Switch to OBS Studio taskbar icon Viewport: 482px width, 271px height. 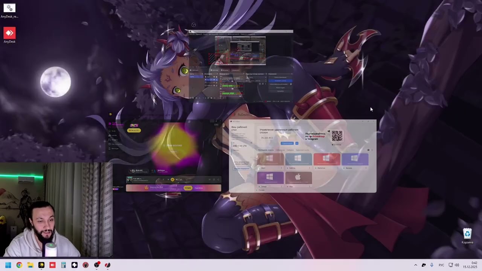(97, 265)
